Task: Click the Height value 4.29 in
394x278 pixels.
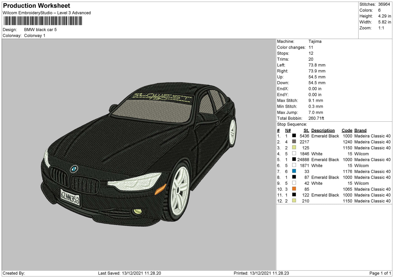Action: (x=384, y=16)
